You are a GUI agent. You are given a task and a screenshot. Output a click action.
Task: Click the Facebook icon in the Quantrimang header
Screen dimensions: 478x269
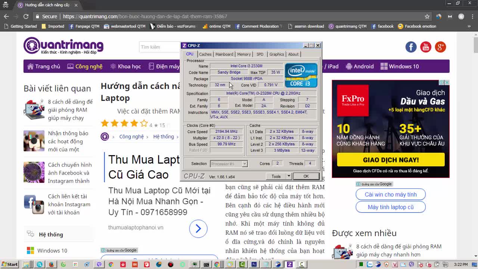click(411, 47)
